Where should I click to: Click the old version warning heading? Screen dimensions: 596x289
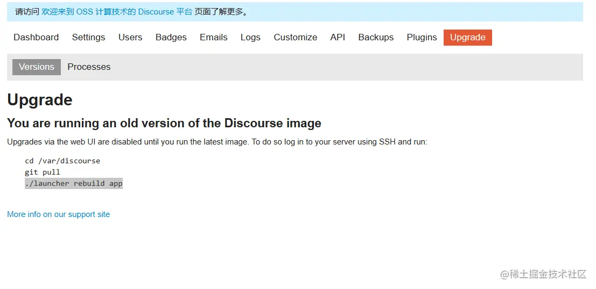click(164, 123)
